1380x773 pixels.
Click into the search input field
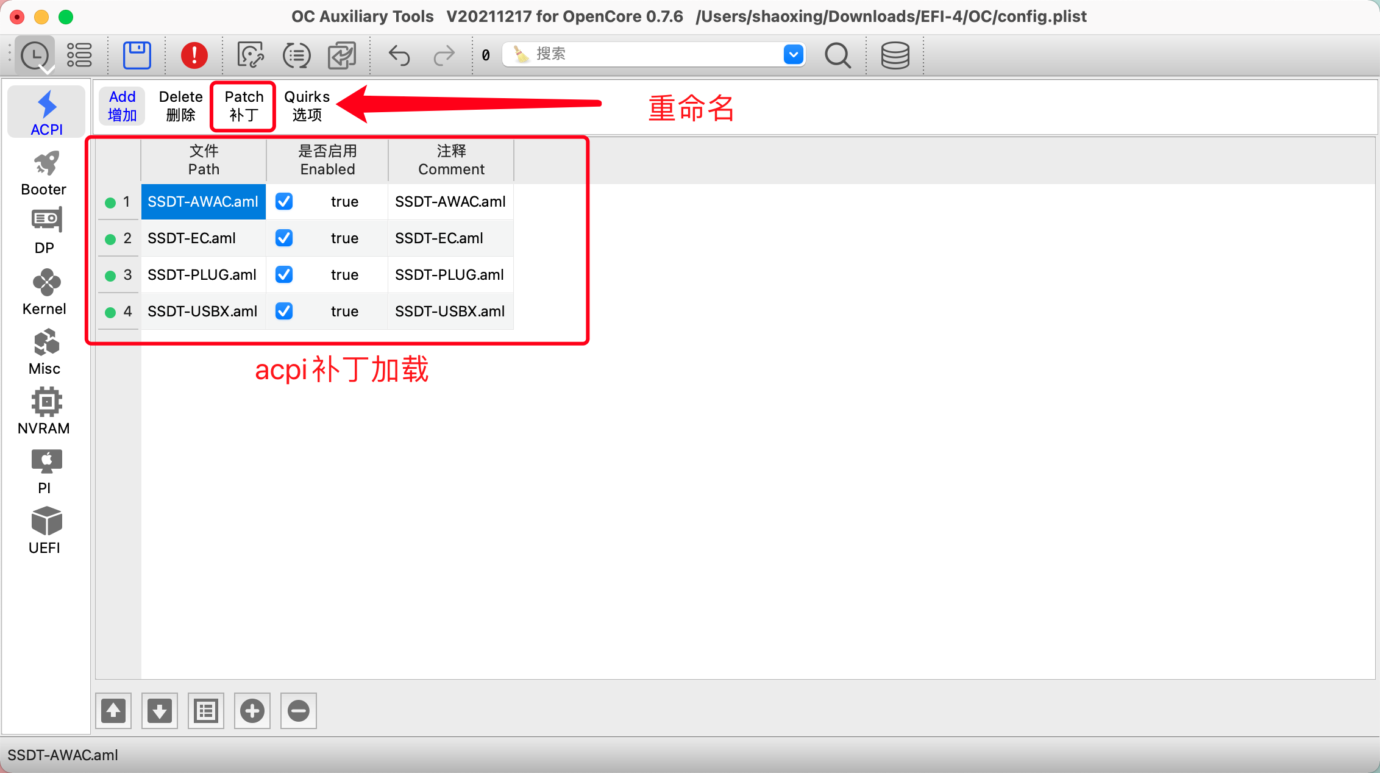[652, 54]
